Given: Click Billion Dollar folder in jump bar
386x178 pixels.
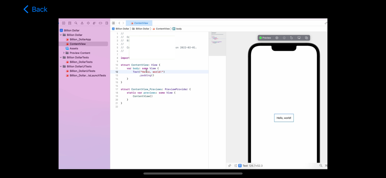Looking at the screenshot, I should coord(141,29).
